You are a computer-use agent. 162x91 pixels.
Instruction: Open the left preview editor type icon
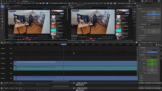[2, 3]
